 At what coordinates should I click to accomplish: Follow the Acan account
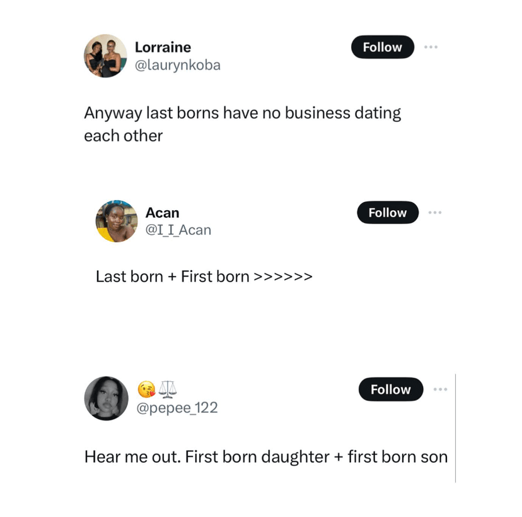(x=387, y=213)
